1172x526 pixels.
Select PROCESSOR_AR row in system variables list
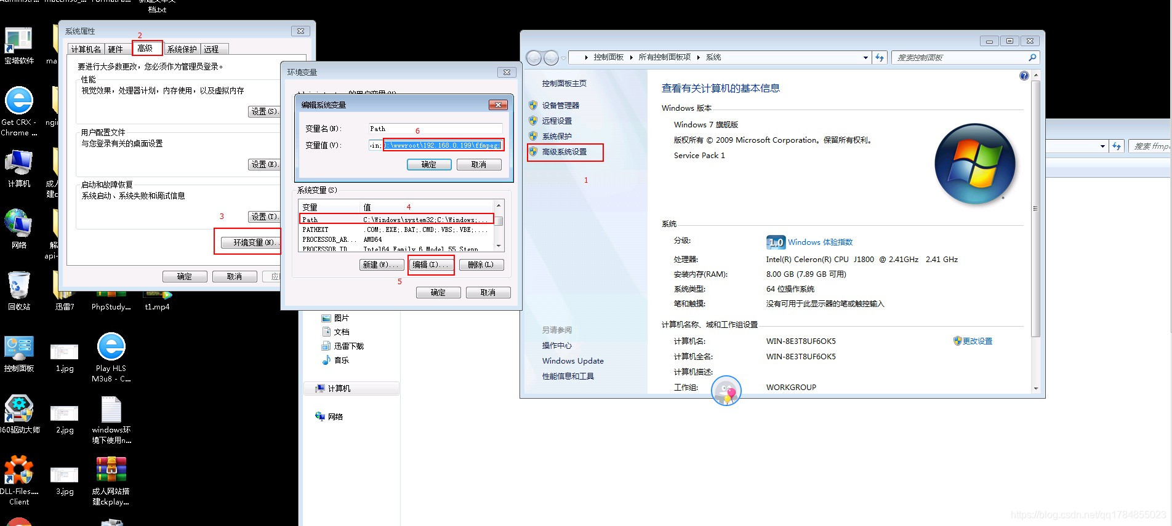[x=397, y=239]
